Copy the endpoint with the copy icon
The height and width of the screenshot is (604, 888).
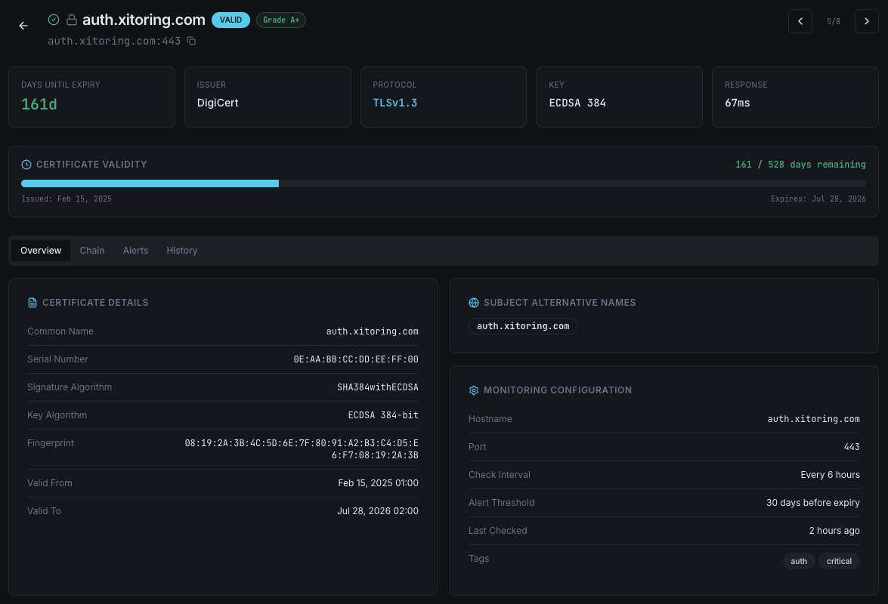(191, 41)
